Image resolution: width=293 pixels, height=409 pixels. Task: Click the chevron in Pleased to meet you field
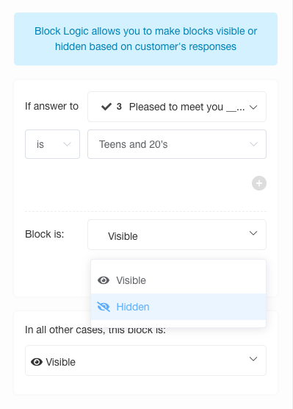pyautogui.click(x=253, y=107)
